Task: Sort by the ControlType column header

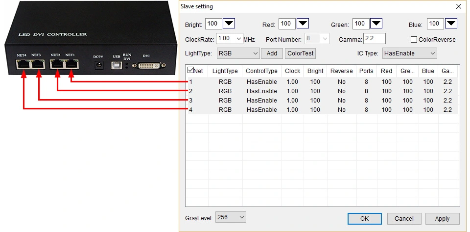Action: pos(261,71)
